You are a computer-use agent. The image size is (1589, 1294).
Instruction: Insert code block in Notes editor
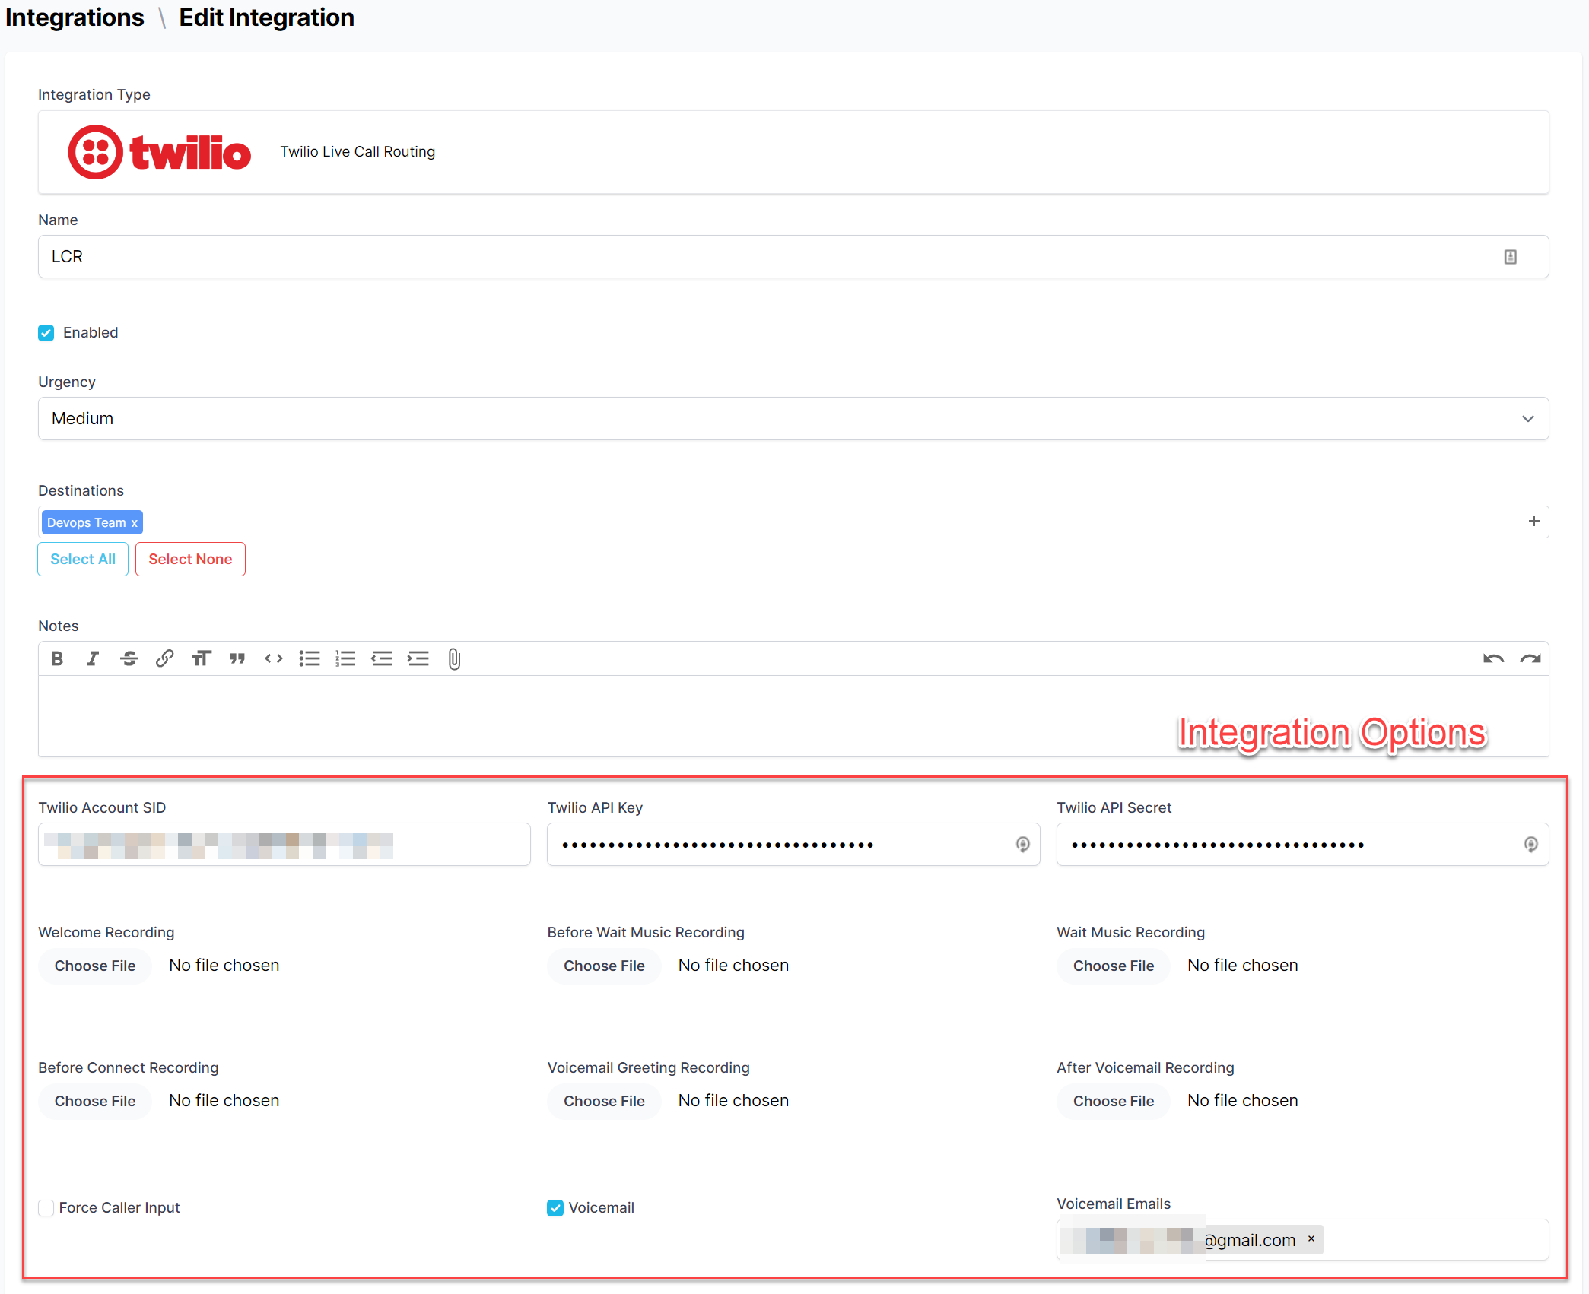click(274, 658)
